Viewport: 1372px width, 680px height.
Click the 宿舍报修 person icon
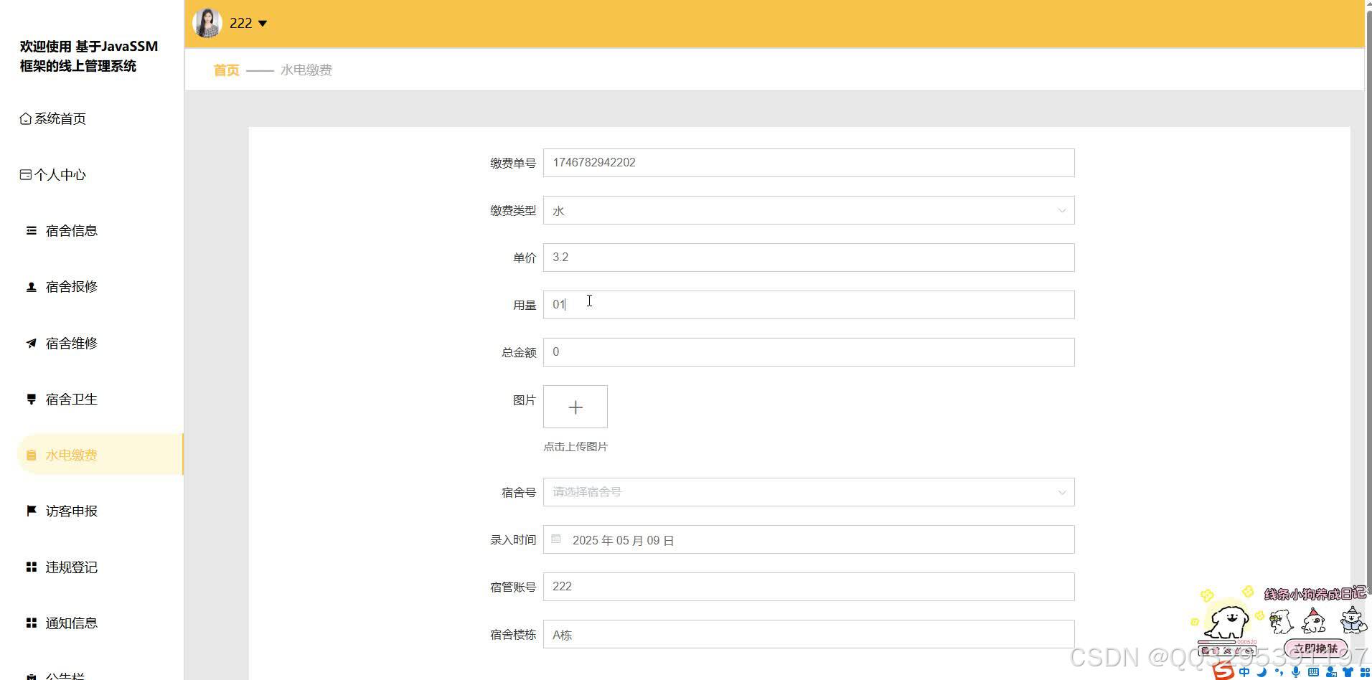pos(31,286)
